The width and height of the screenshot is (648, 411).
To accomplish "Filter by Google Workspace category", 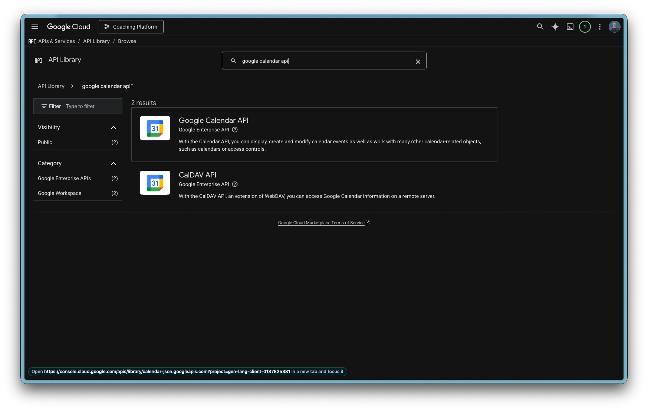I will tap(59, 193).
